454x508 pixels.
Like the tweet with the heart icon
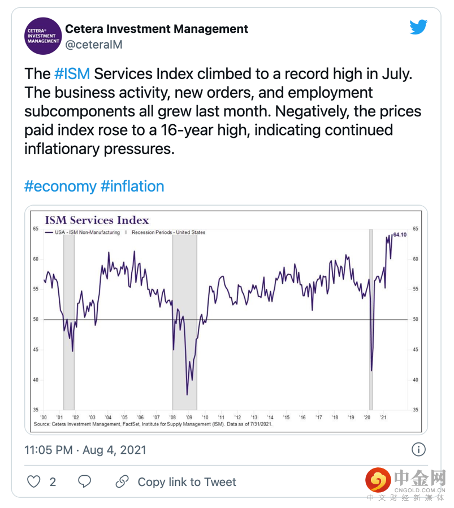(x=34, y=481)
